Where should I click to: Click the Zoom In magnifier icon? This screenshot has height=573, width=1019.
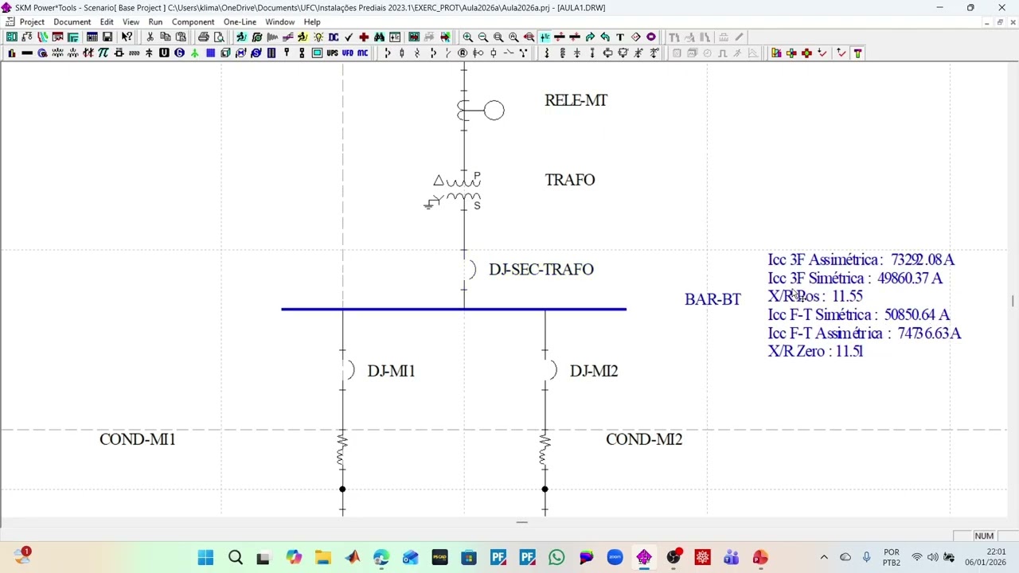467,37
